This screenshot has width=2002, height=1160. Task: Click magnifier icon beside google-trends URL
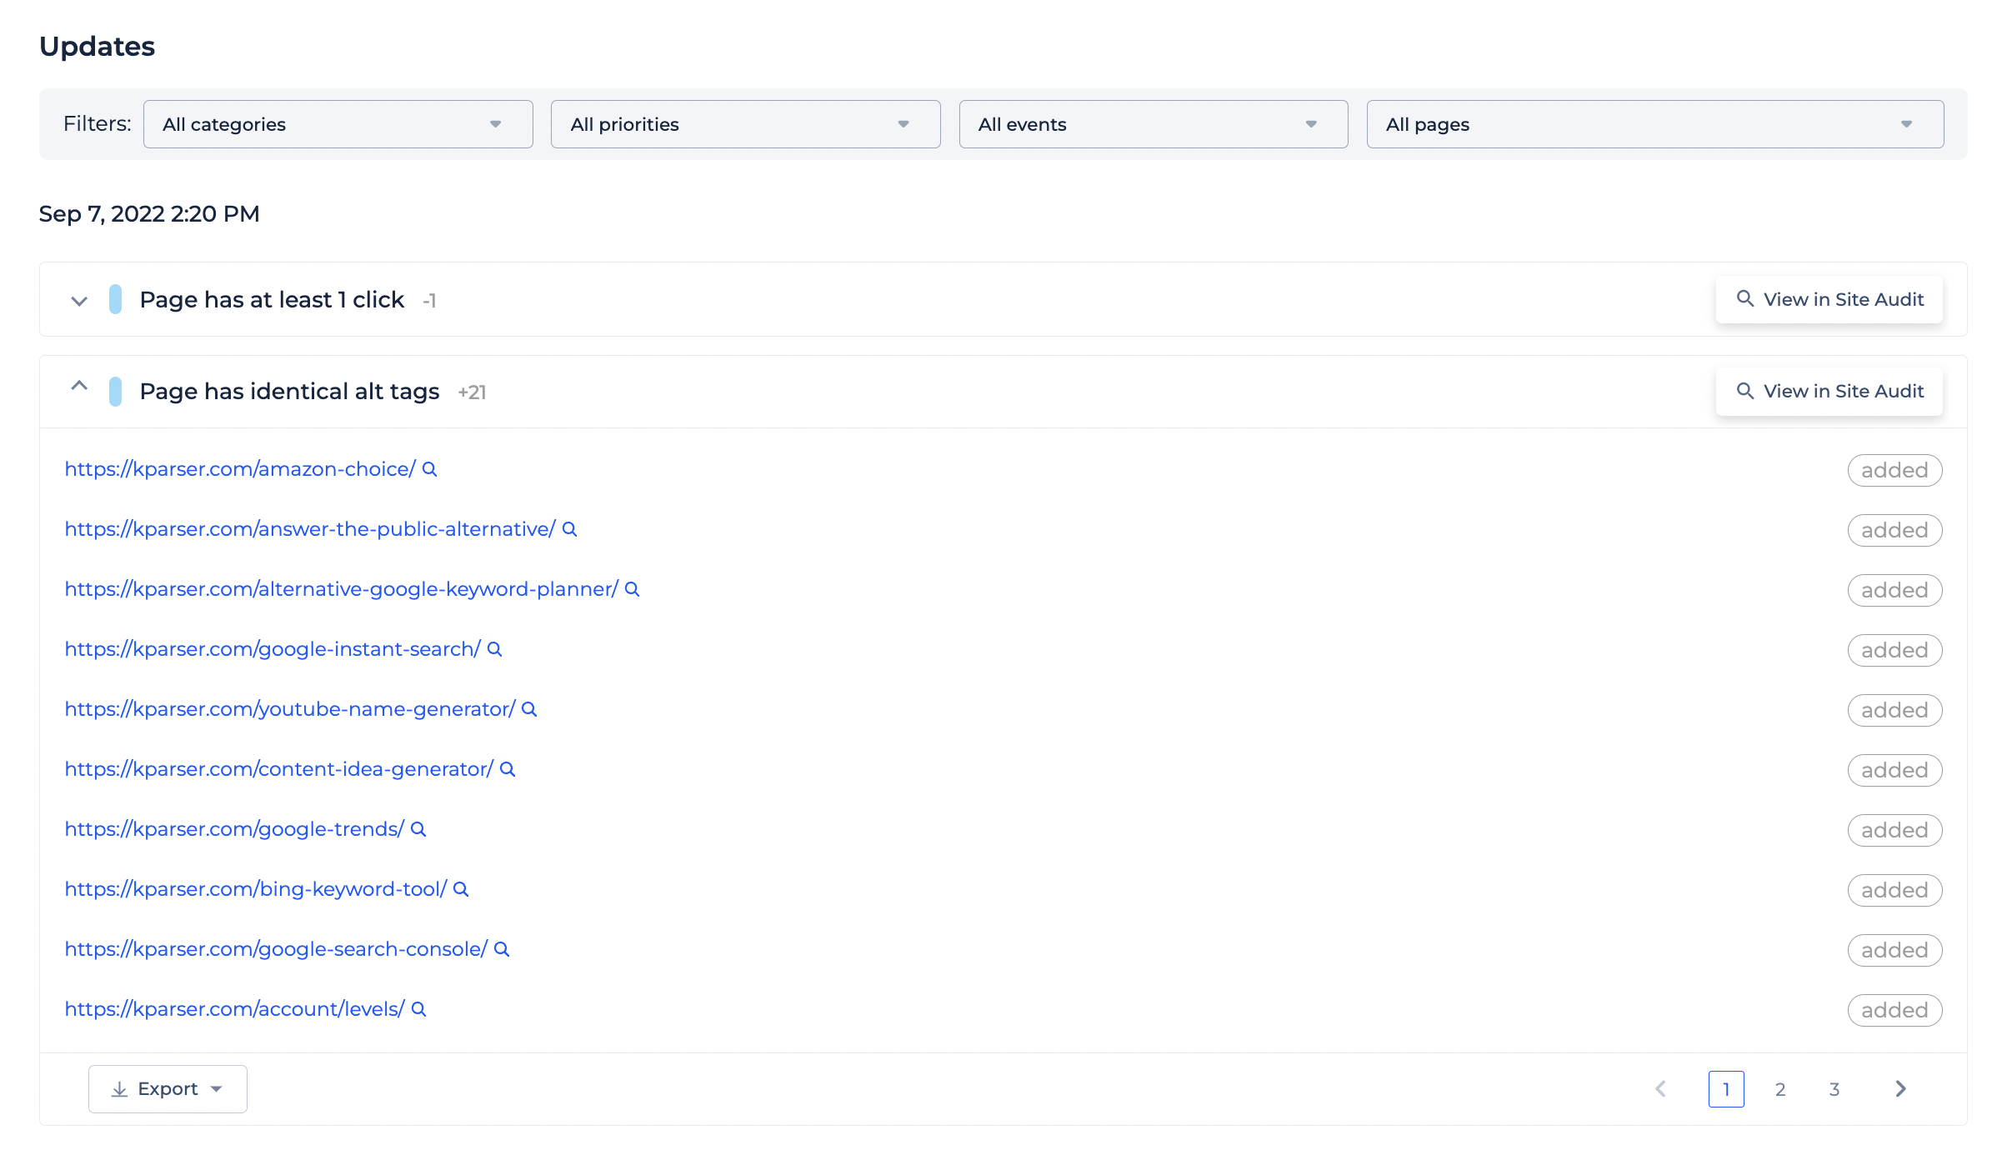(418, 829)
